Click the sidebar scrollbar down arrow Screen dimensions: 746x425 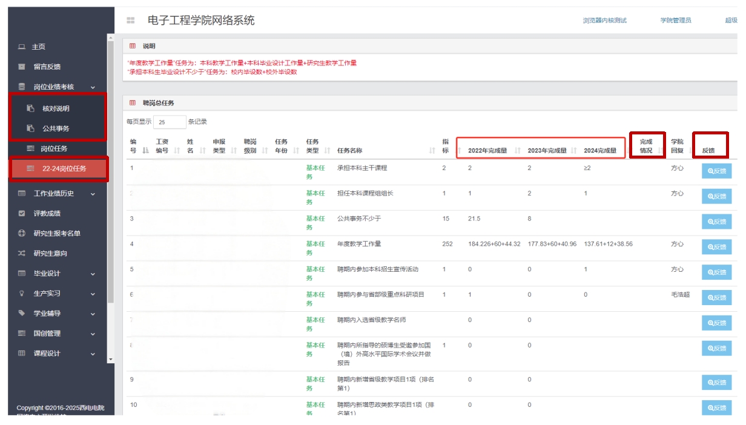[x=110, y=359]
